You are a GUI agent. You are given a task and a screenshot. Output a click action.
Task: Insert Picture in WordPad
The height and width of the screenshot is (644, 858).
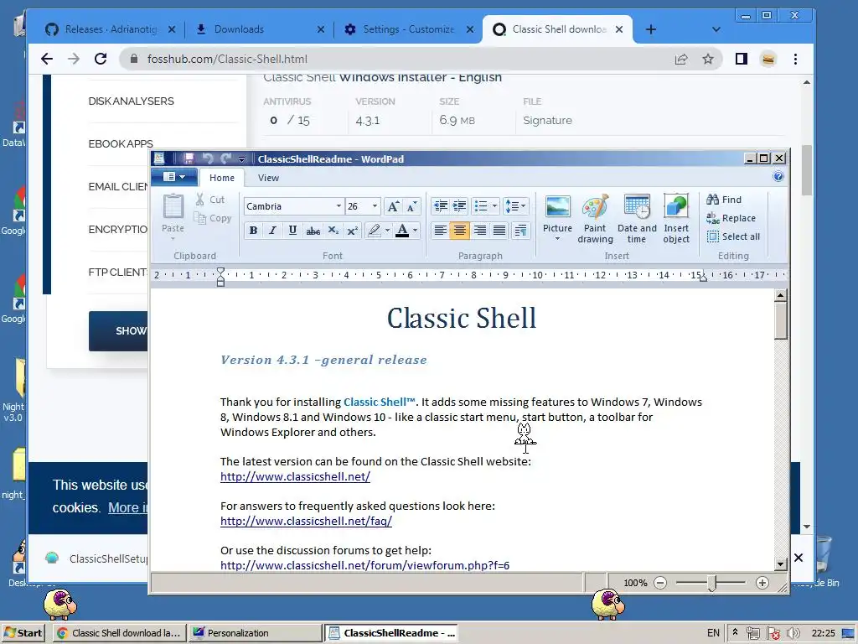[x=557, y=219]
